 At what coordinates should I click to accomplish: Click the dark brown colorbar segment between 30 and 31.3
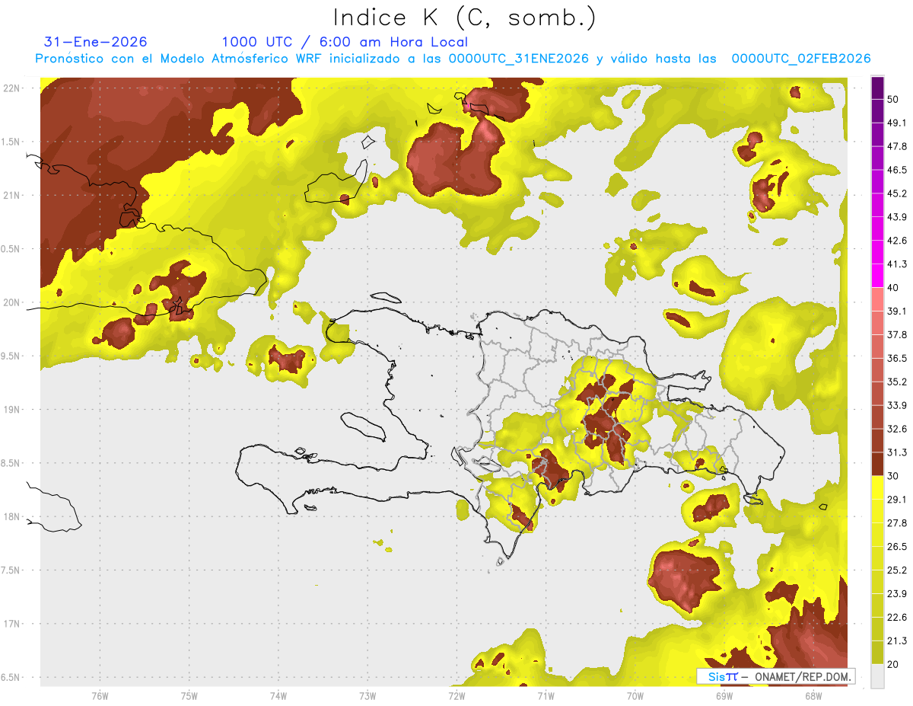coord(877,464)
